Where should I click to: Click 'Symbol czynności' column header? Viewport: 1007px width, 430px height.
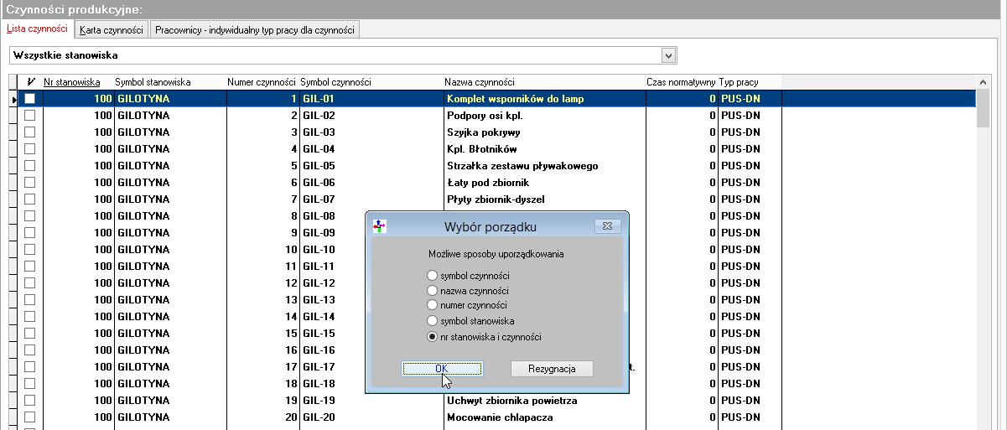(335, 82)
